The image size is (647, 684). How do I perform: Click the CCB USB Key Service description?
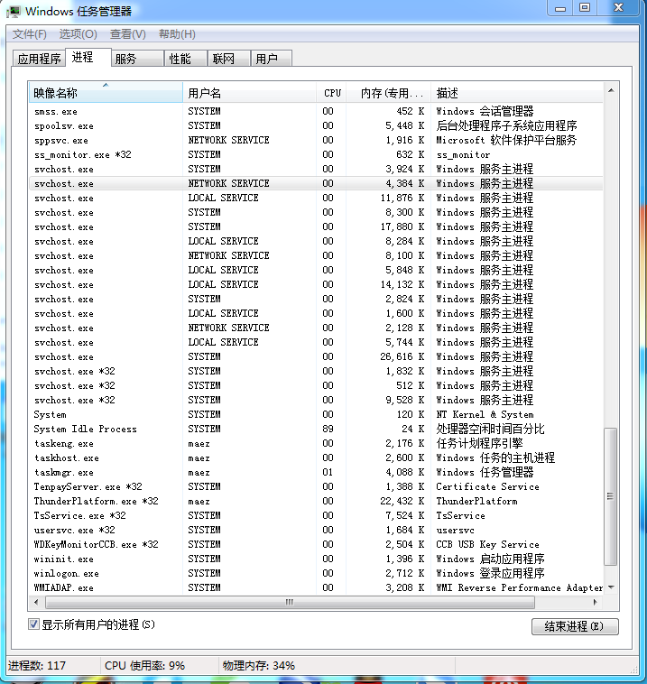pos(487,544)
